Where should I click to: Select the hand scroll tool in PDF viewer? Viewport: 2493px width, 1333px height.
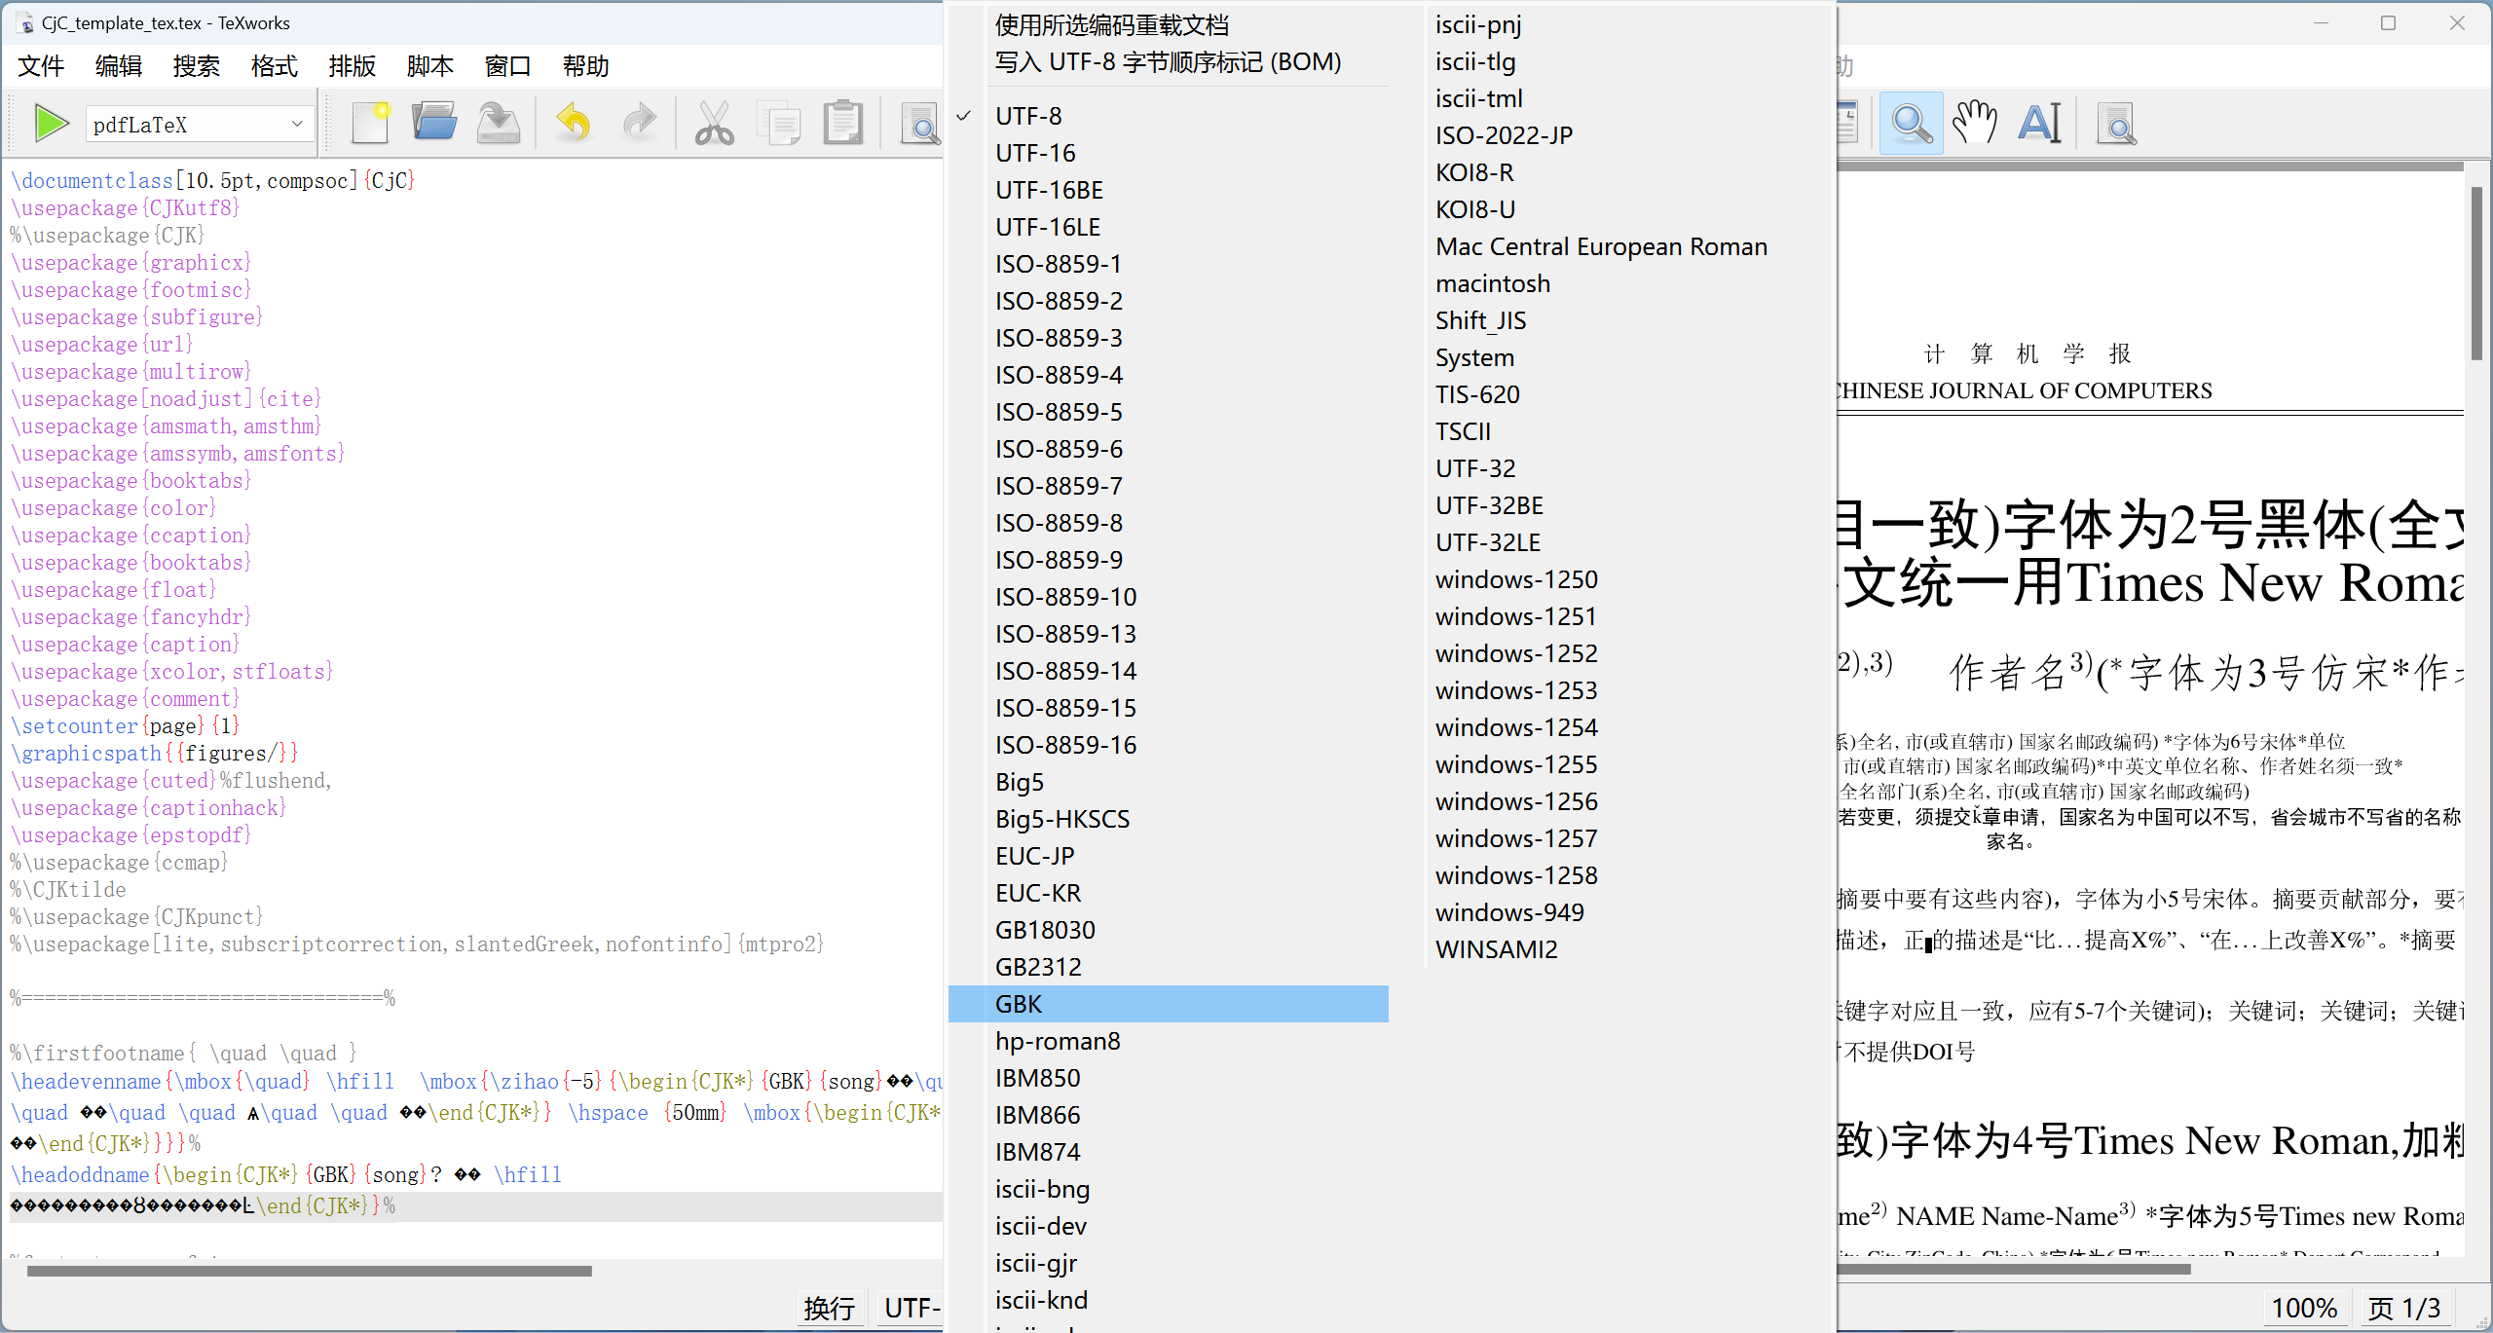coord(1975,124)
